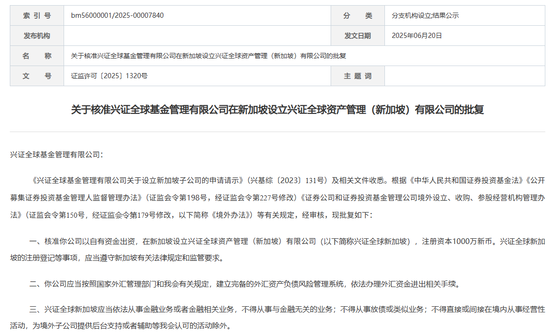The image size is (550, 332).
Task: Click paragraph 三 about 金融业务
Action: (x=277, y=317)
